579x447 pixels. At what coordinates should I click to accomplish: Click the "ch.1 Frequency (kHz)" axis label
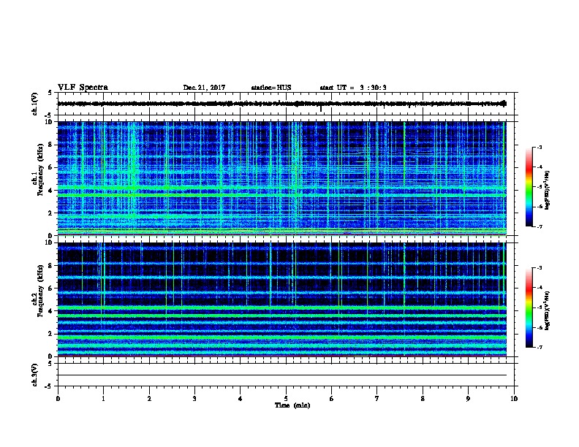coord(38,170)
